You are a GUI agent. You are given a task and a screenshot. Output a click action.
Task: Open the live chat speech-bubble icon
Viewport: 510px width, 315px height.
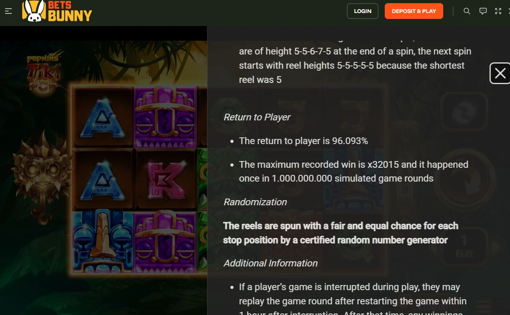pyautogui.click(x=483, y=11)
